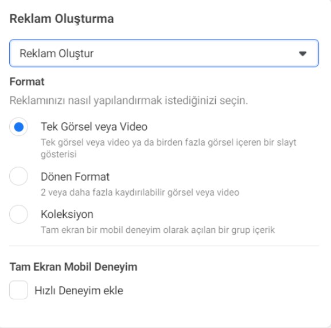Click the Hızlı Deneyim ekle label
331x328 pixels.
[x=79, y=290]
